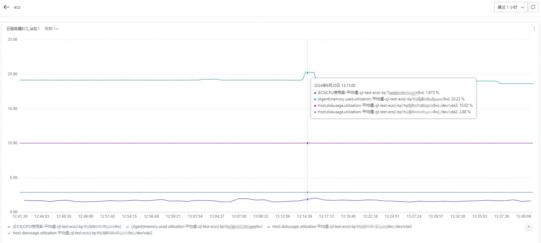Click the 5.00 y-axis label

tap(13, 178)
